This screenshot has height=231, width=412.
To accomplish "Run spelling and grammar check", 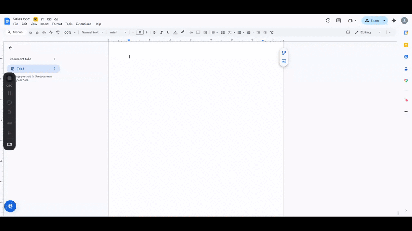I will pyautogui.click(x=51, y=32).
